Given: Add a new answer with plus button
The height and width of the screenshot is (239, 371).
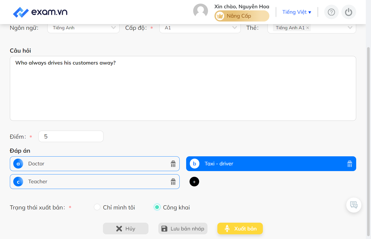Looking at the screenshot, I should [x=194, y=182].
